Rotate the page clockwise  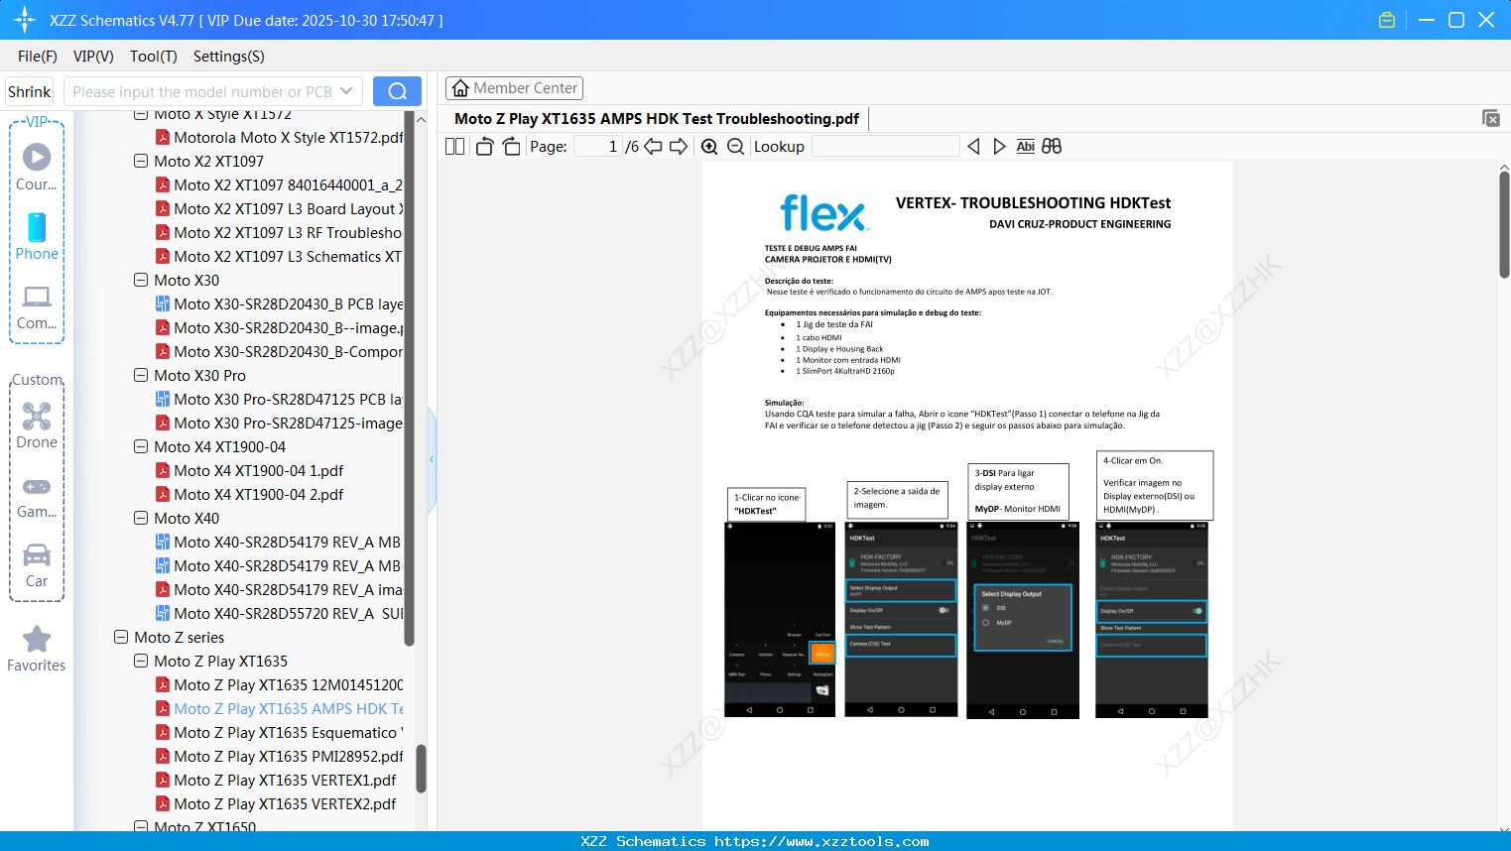511,146
